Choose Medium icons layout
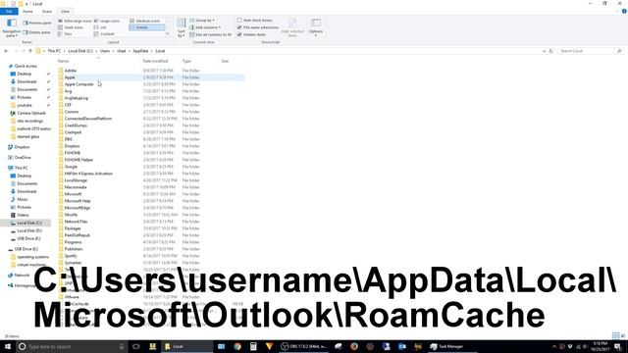628x353 pixels. pos(145,21)
